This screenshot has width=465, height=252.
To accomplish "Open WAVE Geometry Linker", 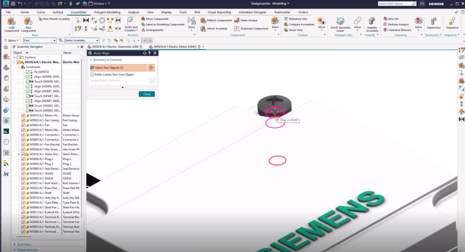I will coord(340,24).
